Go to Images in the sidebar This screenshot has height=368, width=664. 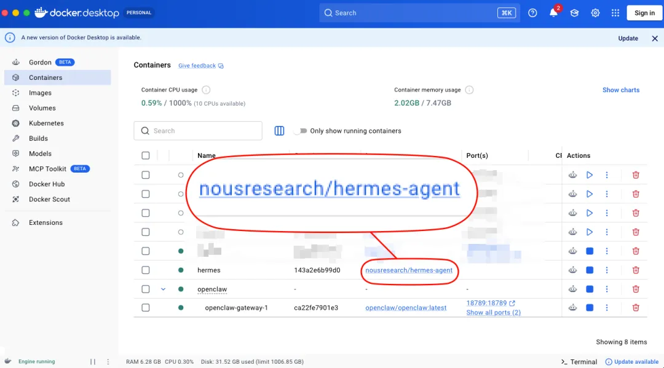(x=58, y=93)
